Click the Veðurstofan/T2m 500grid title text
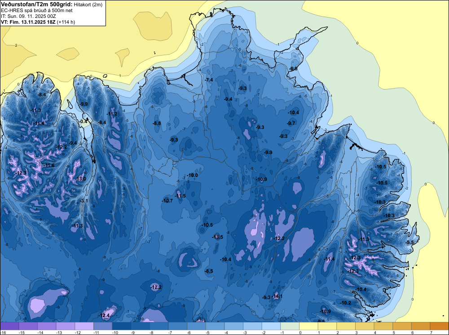 click(x=37, y=4)
